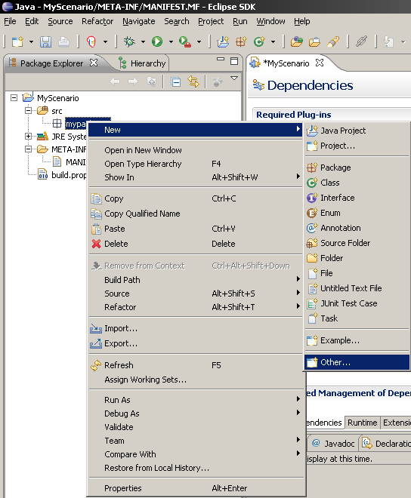Viewport: 411px width, 498px height.
Task: Click the Debug bug icon
Action: point(129,41)
